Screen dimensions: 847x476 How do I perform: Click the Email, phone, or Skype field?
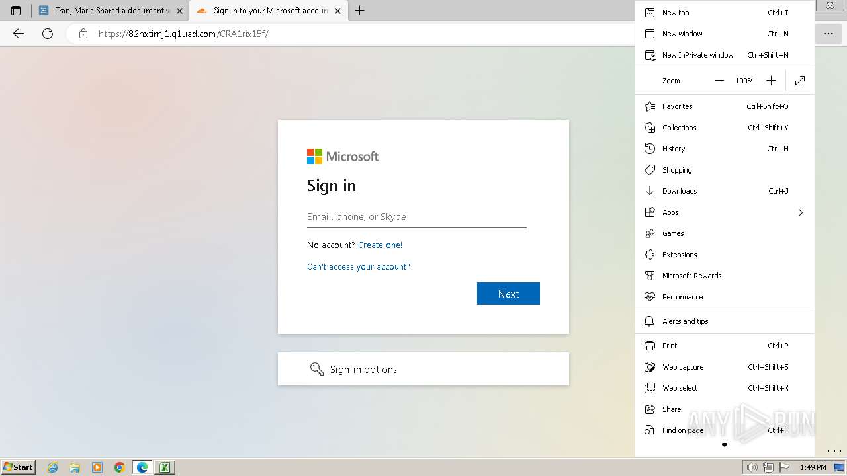coord(417,217)
